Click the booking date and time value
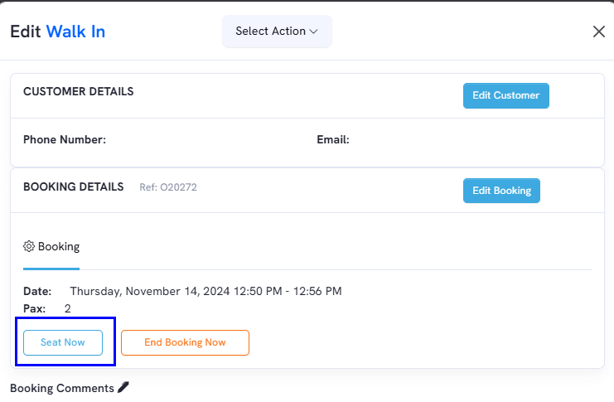The width and height of the screenshot is (614, 402). point(205,291)
